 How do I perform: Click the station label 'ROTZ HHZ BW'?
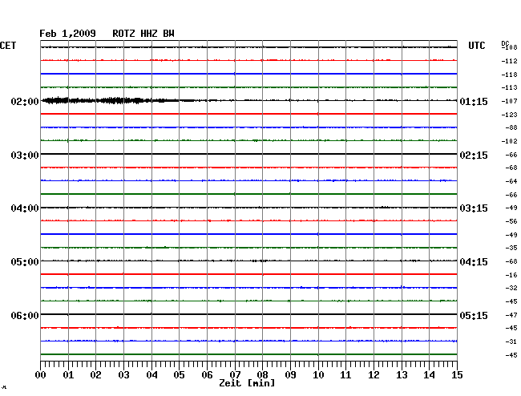point(143,34)
